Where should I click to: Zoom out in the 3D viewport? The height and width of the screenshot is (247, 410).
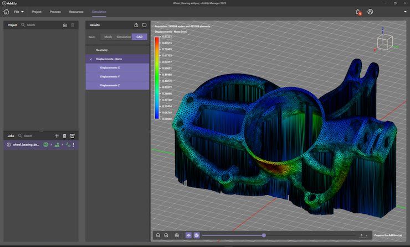158,235
